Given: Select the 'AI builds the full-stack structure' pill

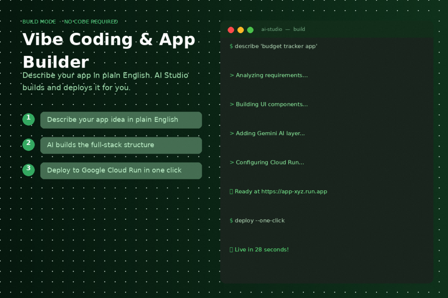Looking at the screenshot, I should (x=121, y=145).
